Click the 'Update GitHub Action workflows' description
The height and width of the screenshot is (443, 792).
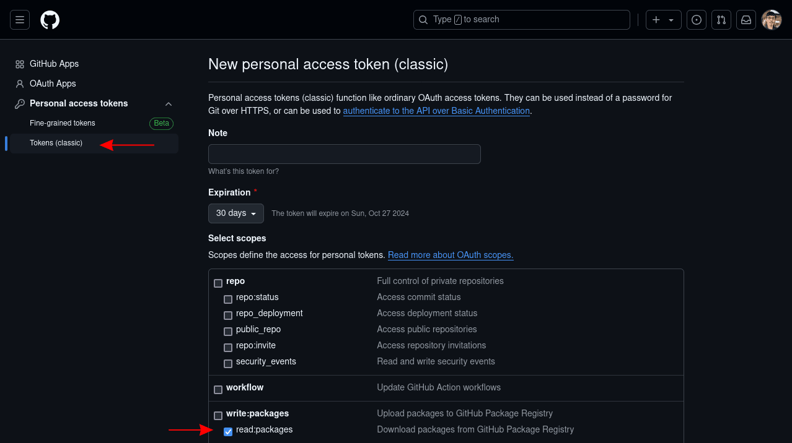pos(439,387)
